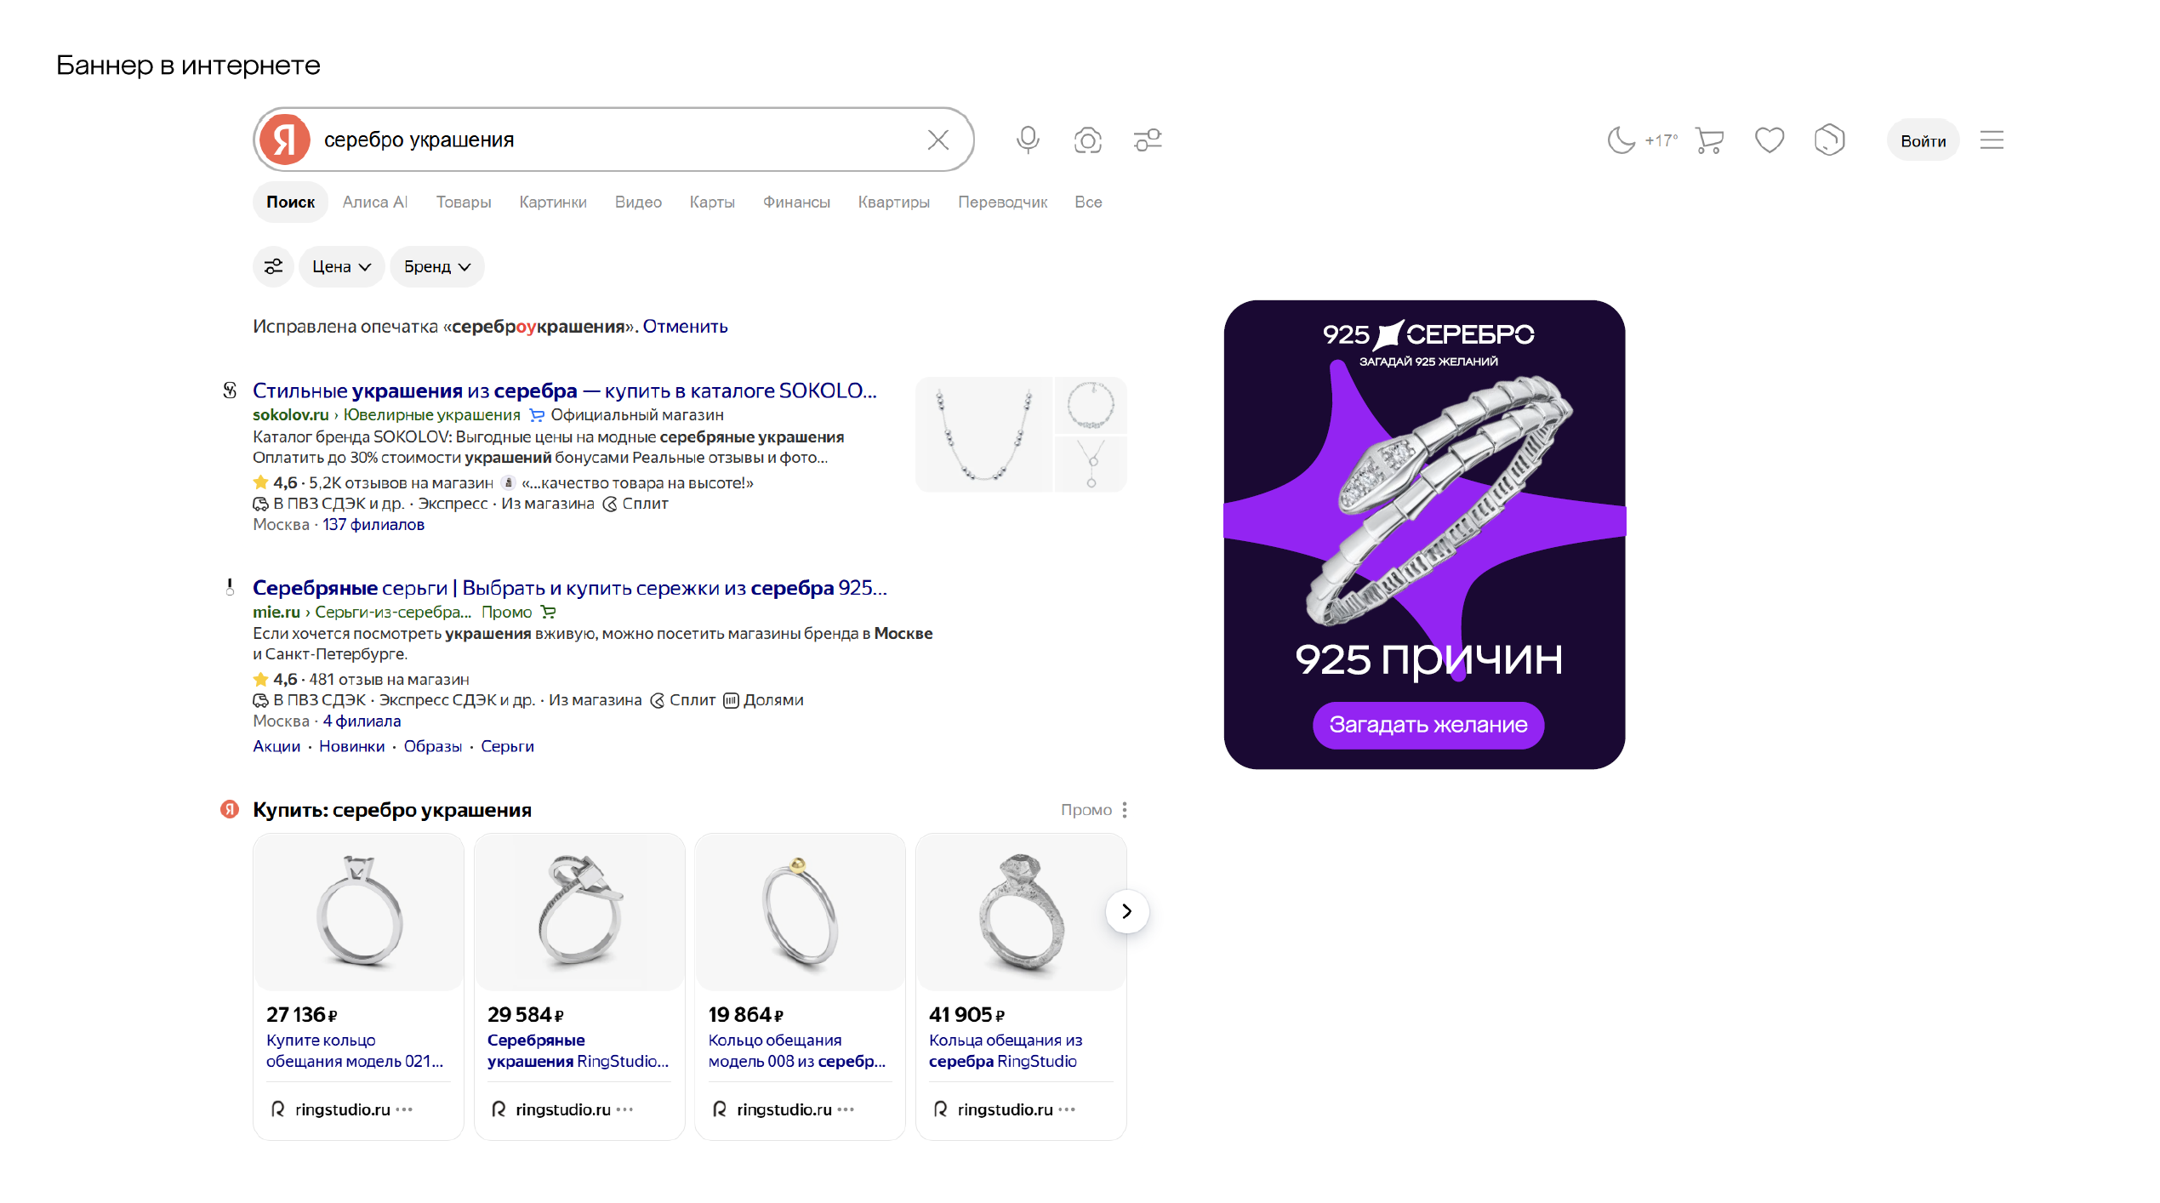Viewport: 2160px width, 1203px height.
Task: Open the shopping cart icon
Action: [x=1709, y=140]
